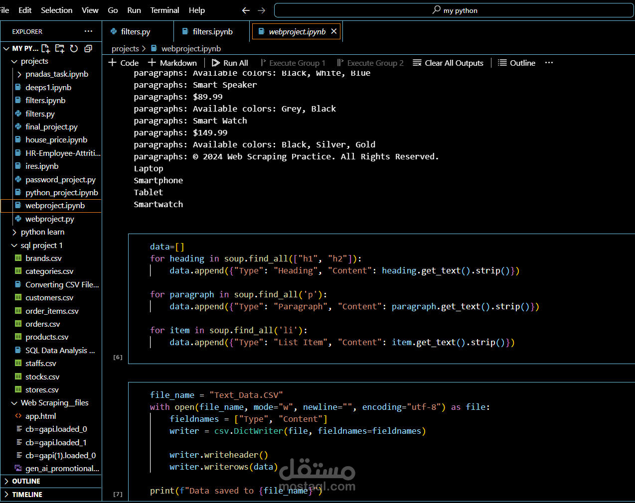The width and height of the screenshot is (635, 503).
Task: Close the webproject.ipynb tab
Action: 334,31
